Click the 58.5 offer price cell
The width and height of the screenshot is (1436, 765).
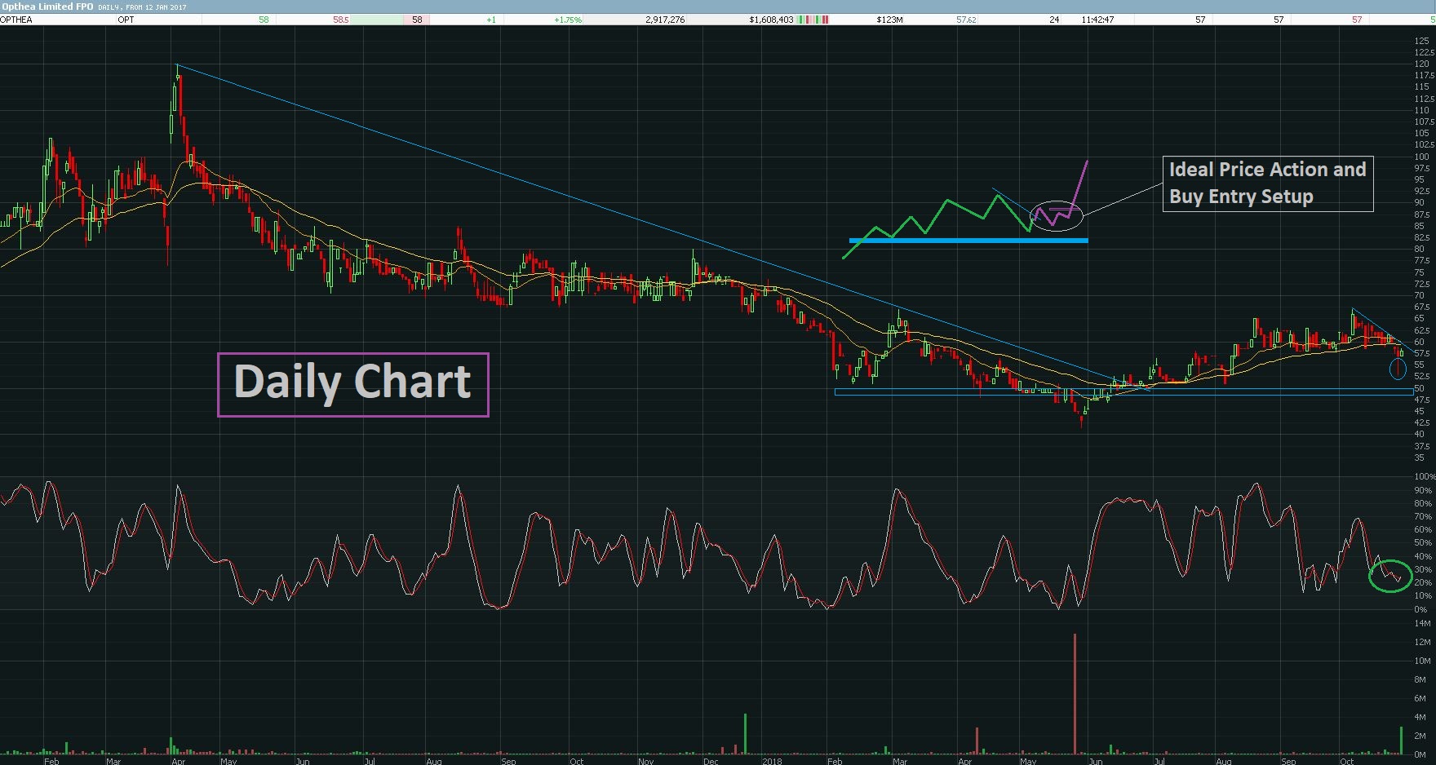point(340,20)
